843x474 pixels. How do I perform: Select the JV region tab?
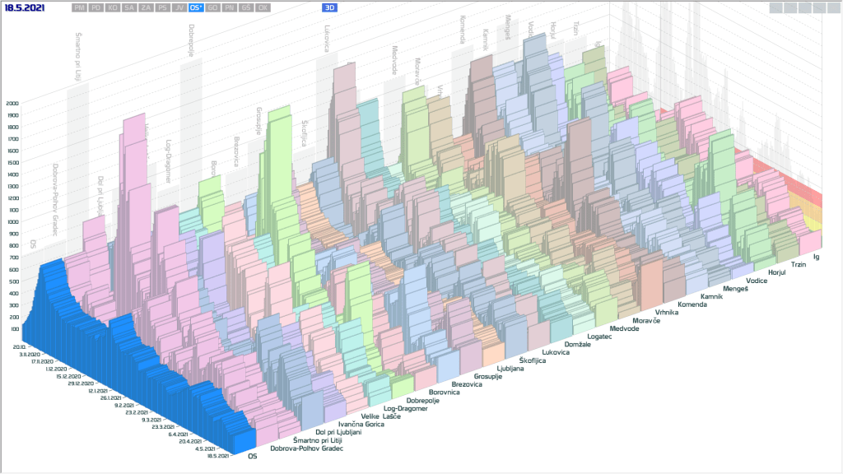click(179, 7)
